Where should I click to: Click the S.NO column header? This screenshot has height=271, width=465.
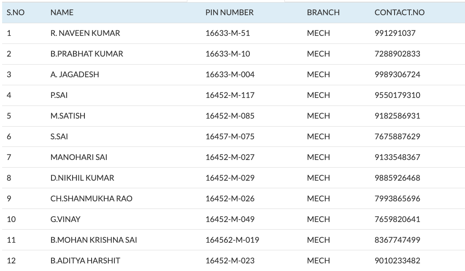click(x=16, y=13)
